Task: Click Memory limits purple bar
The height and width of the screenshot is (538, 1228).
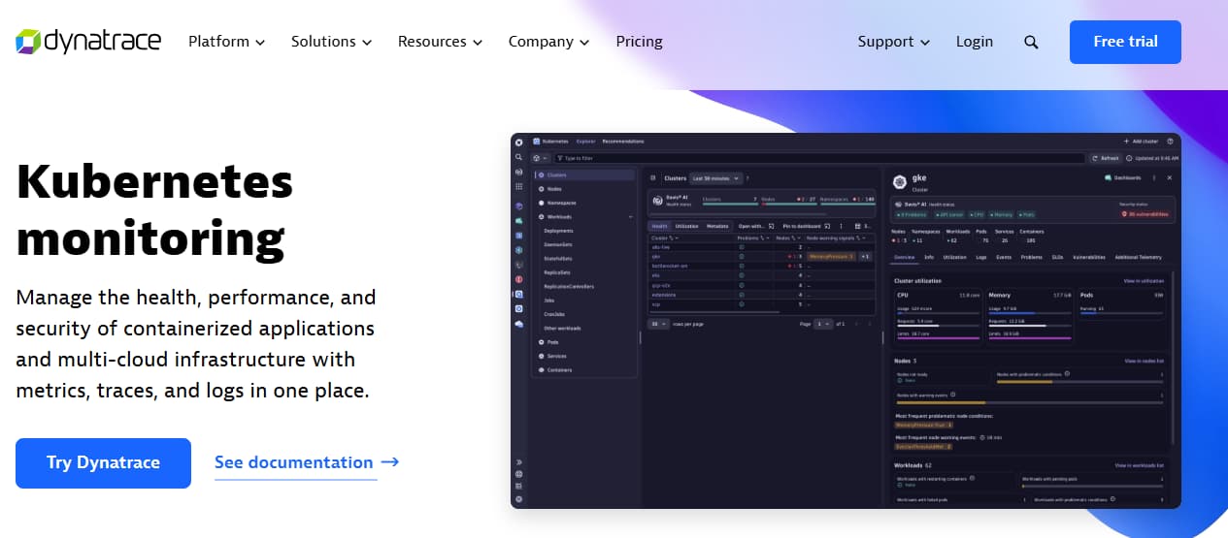Action: [1030, 338]
